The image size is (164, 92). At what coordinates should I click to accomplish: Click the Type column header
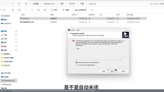tap(52, 15)
